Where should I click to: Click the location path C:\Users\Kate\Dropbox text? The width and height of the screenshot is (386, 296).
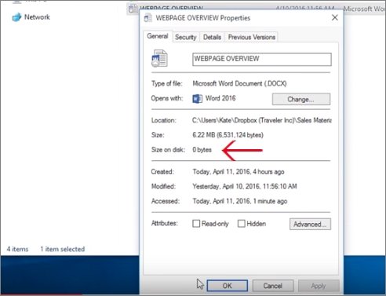coord(262,120)
